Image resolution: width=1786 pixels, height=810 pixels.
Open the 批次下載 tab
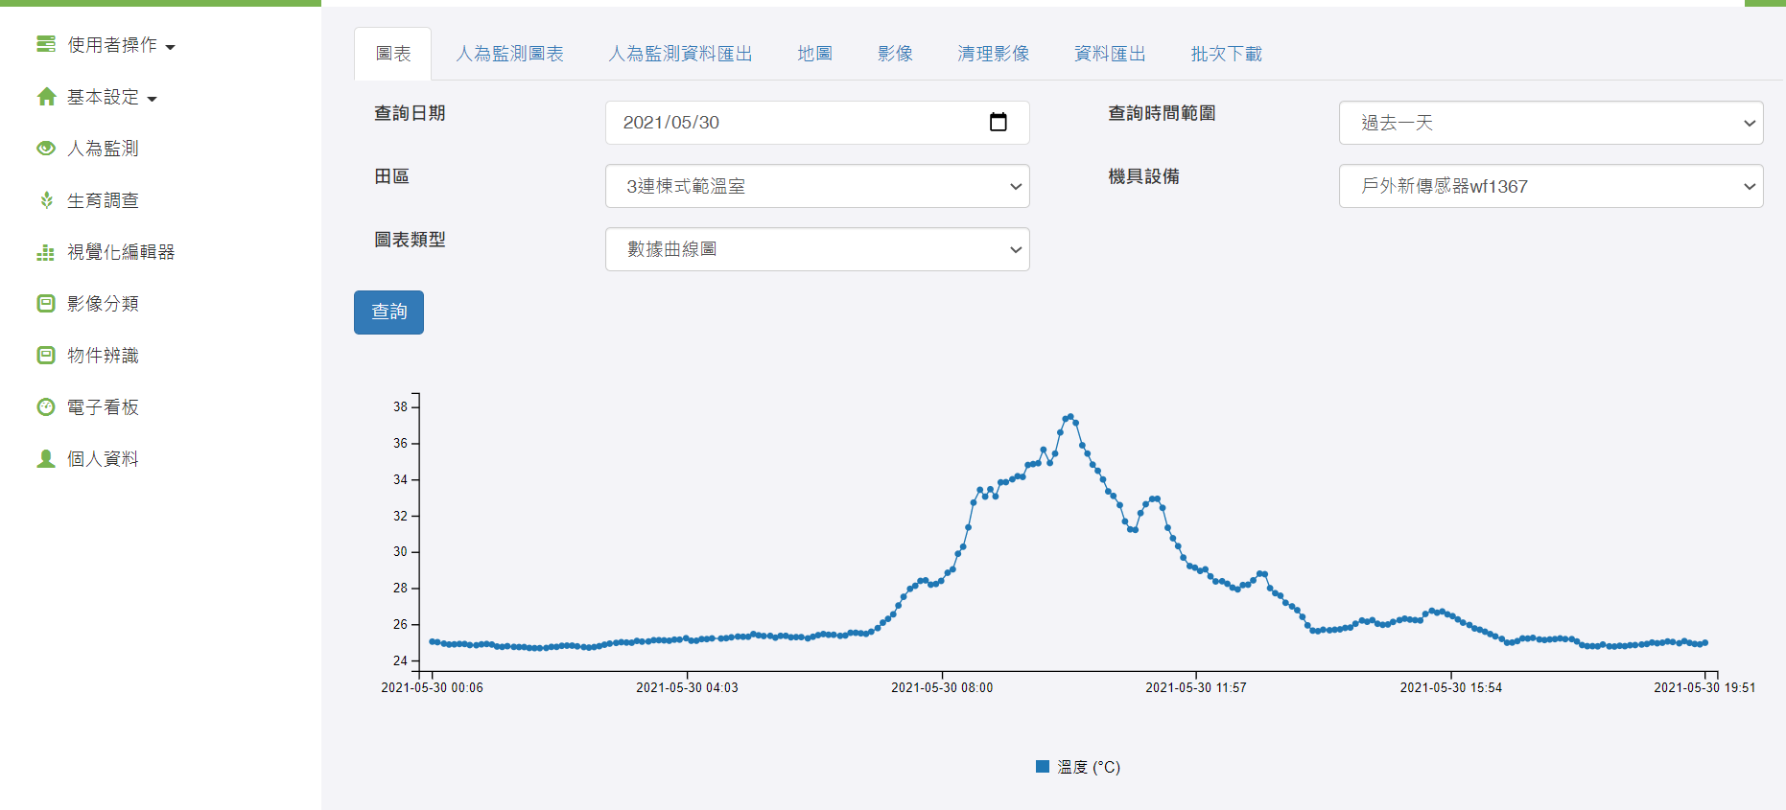pyautogui.click(x=1226, y=54)
